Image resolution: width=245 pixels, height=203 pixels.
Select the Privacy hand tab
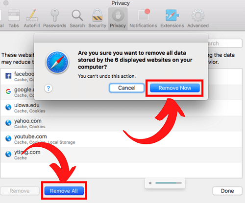(x=118, y=19)
